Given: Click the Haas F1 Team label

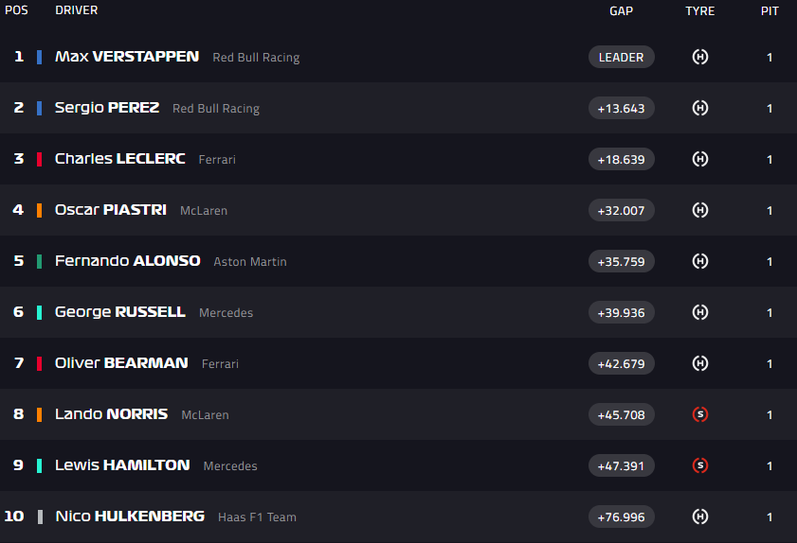Looking at the screenshot, I should 257,517.
